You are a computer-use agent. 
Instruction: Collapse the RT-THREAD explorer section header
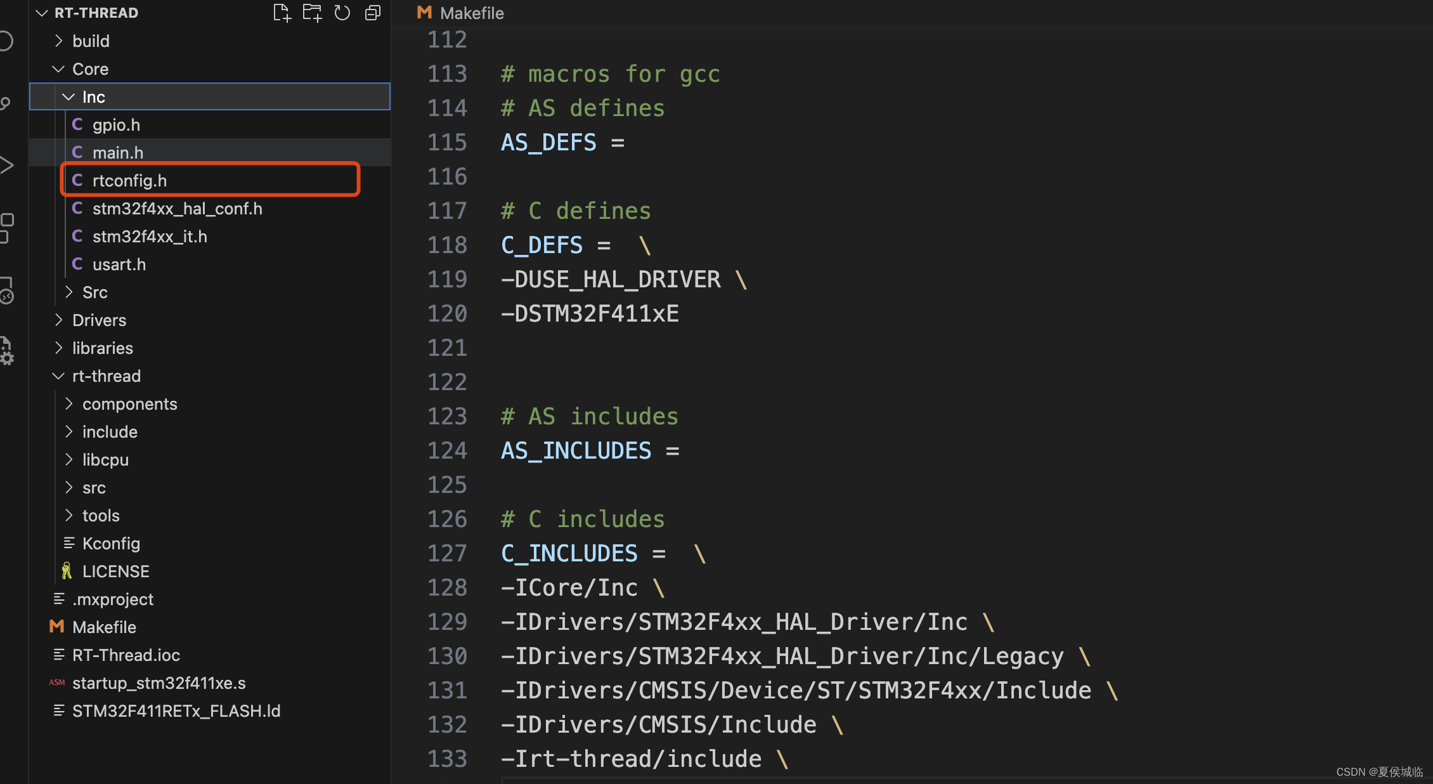(x=42, y=13)
